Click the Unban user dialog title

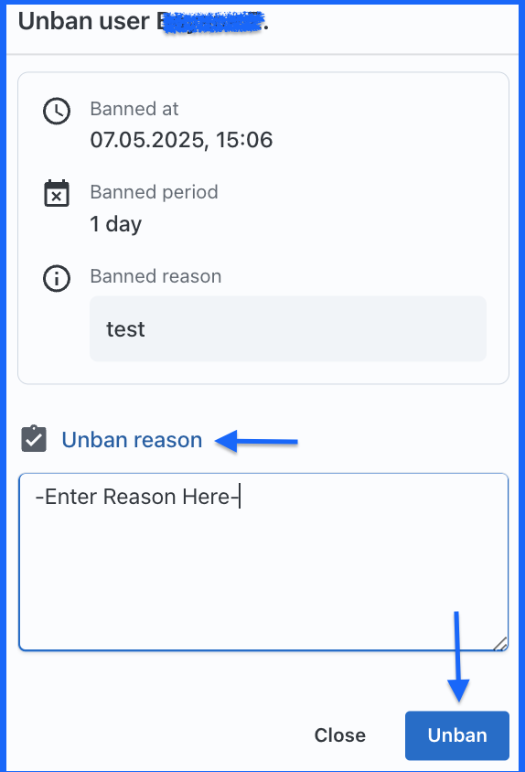point(144,22)
